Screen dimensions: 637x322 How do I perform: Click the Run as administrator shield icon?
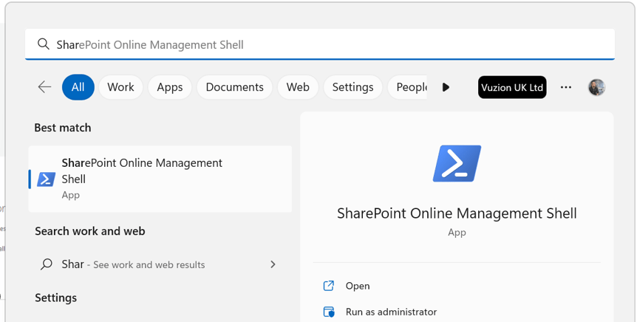click(x=329, y=312)
